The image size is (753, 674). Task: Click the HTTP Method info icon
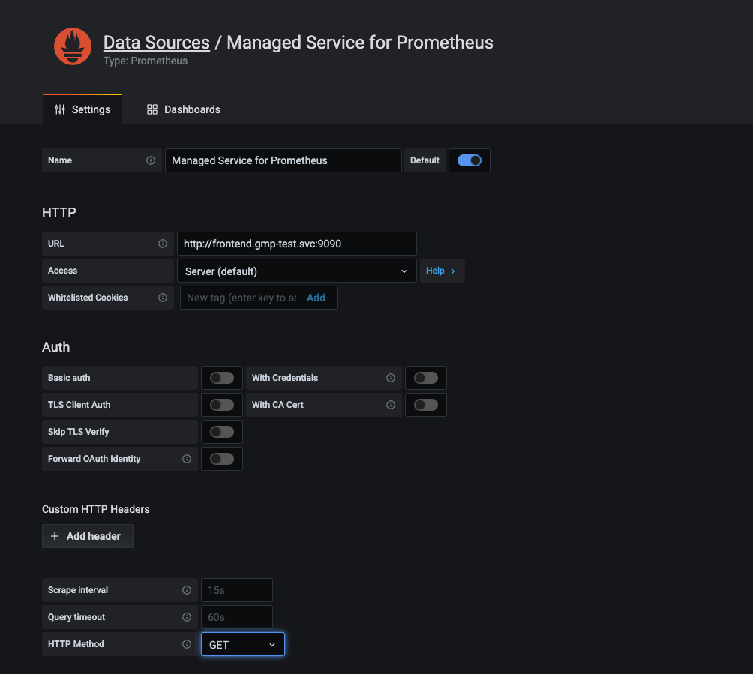187,644
